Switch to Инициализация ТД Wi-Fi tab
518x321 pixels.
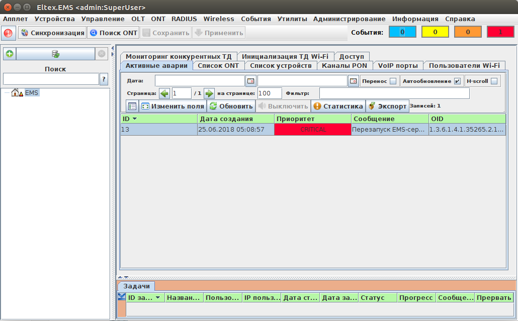285,56
